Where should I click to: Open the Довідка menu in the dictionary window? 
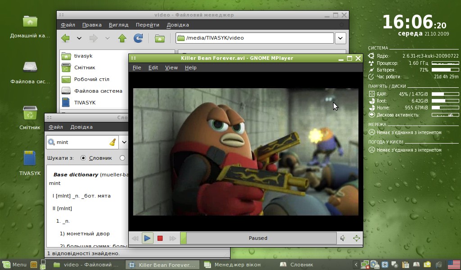[81, 127]
